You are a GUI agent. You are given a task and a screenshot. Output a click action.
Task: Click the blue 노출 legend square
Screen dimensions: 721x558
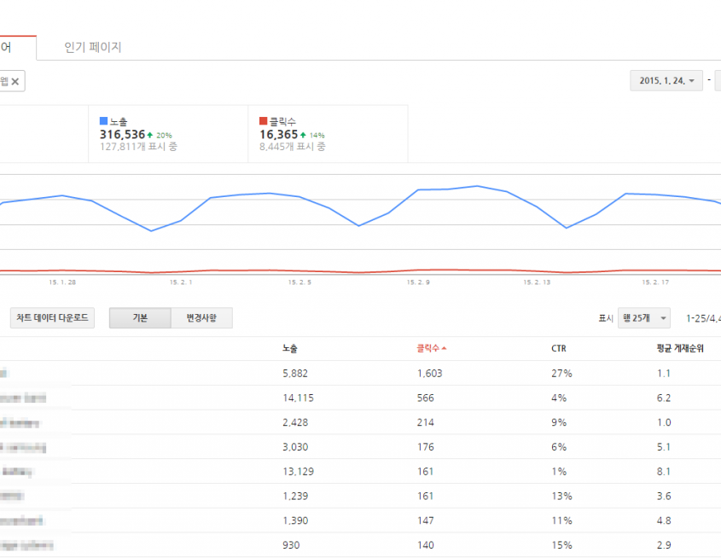click(x=102, y=119)
